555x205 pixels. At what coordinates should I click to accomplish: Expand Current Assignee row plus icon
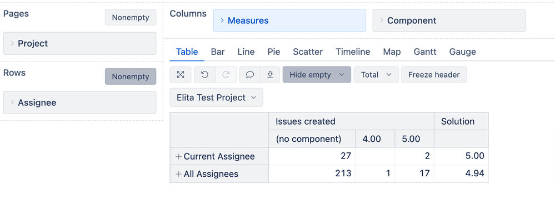pos(179,156)
